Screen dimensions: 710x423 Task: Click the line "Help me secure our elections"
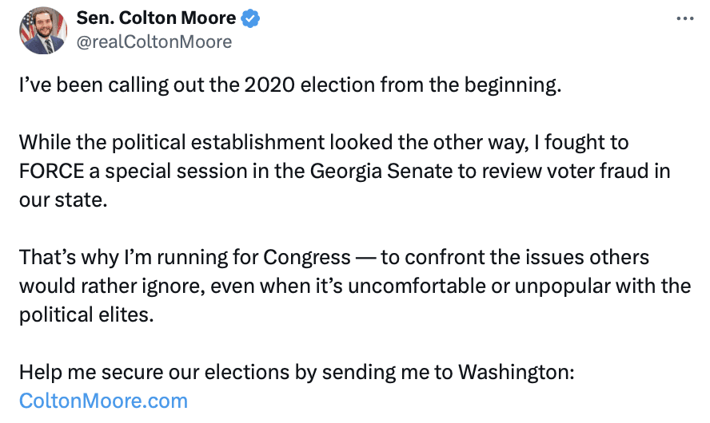pyautogui.click(x=297, y=372)
